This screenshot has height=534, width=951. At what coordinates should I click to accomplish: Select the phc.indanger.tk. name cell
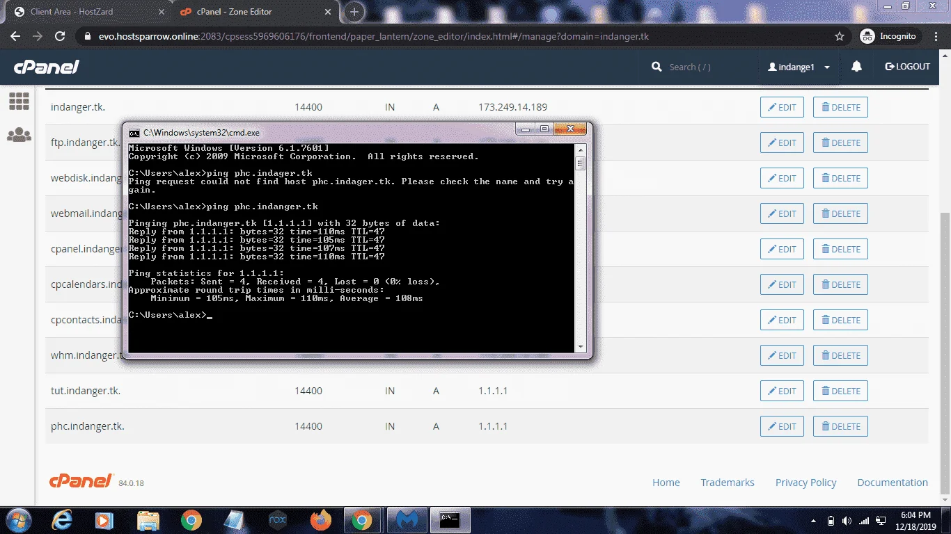click(88, 426)
